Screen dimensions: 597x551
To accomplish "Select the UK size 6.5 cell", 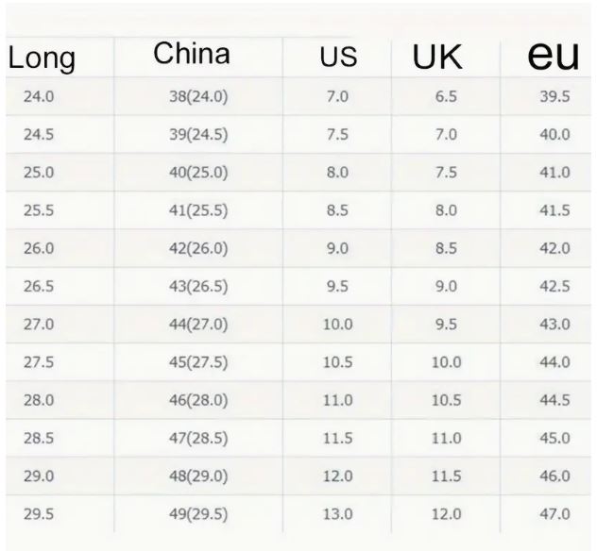I will (446, 96).
